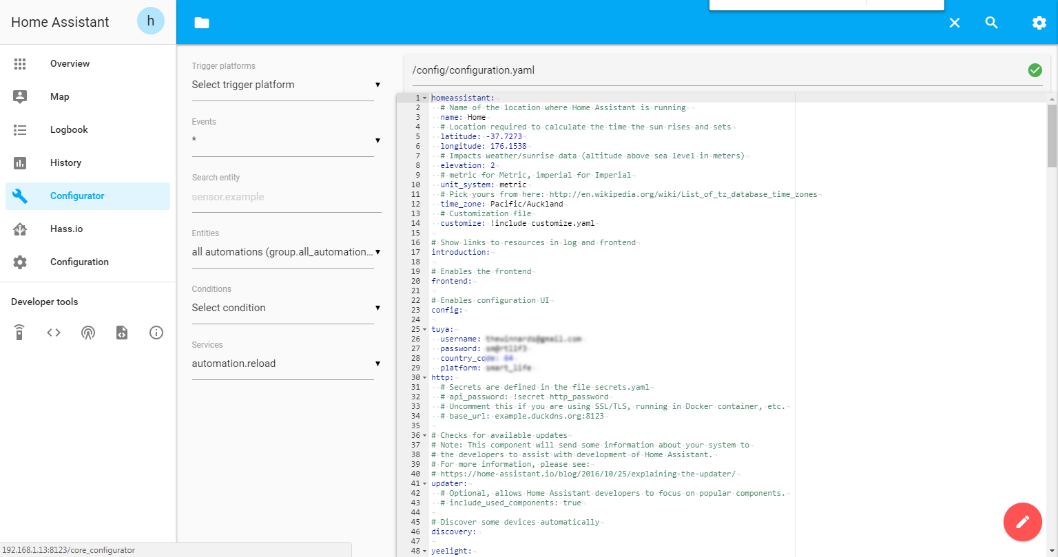Image resolution: width=1058 pixels, height=557 pixels.
Task: Click the Search entity input field
Action: point(283,197)
